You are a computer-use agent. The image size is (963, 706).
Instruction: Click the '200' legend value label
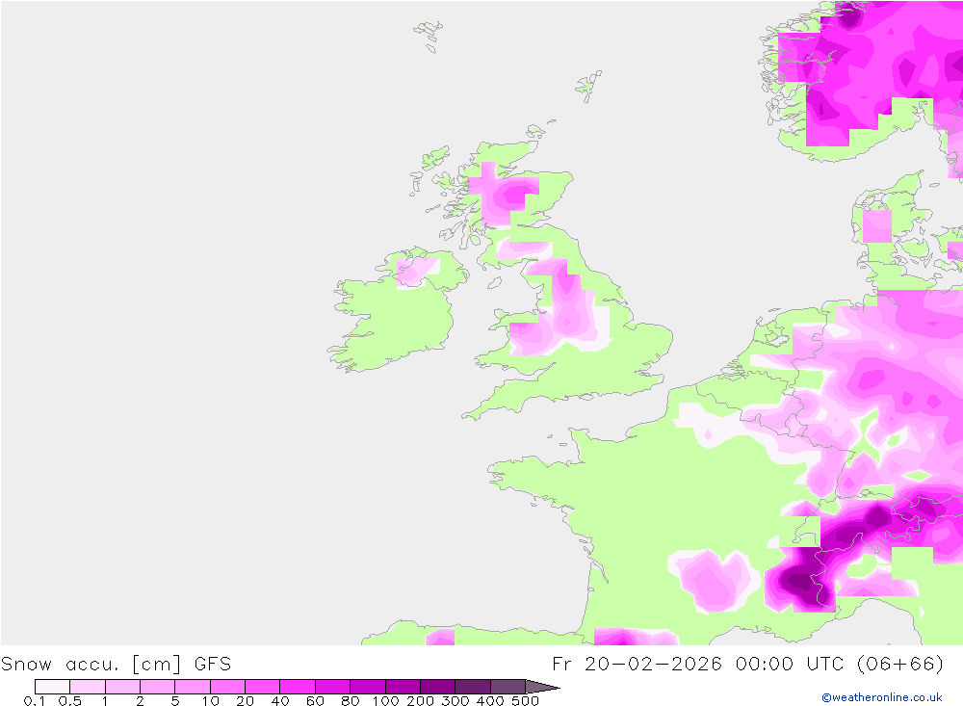(x=421, y=701)
